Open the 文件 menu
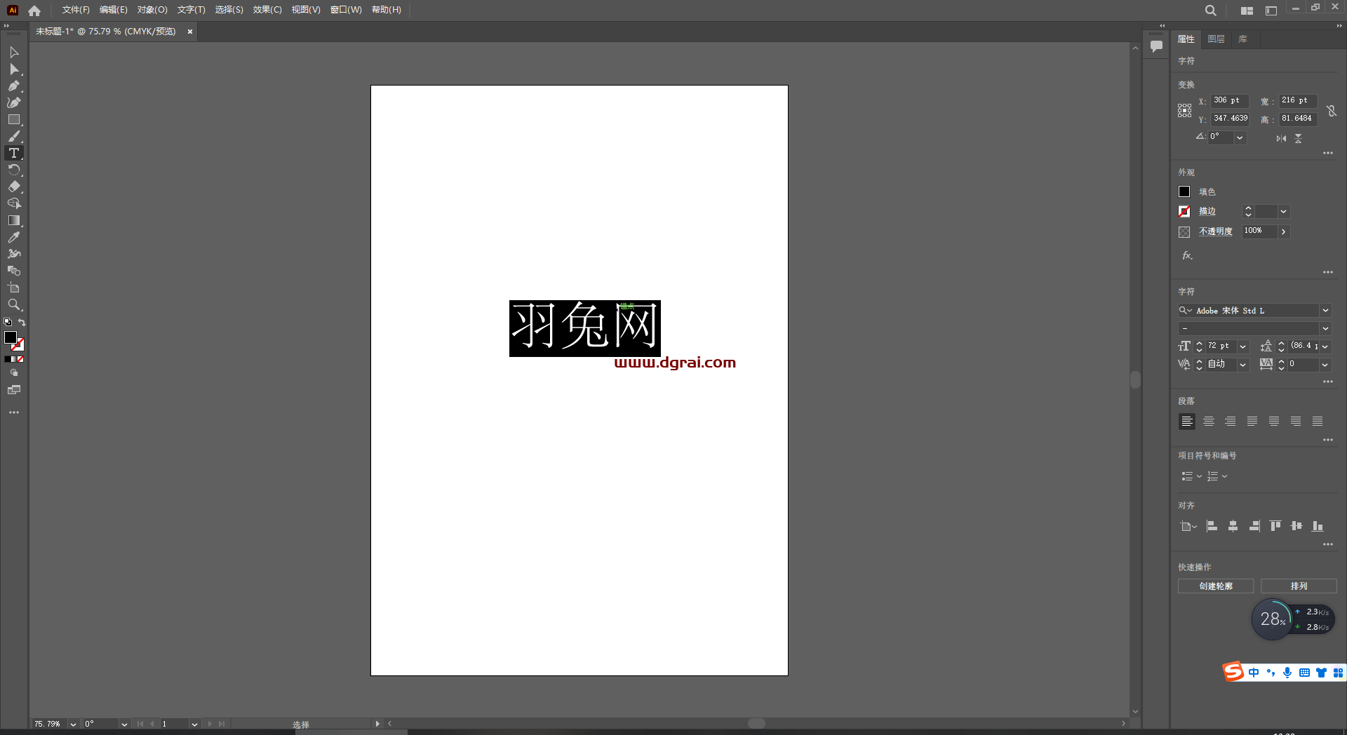Viewport: 1347px width, 735px height. click(74, 10)
